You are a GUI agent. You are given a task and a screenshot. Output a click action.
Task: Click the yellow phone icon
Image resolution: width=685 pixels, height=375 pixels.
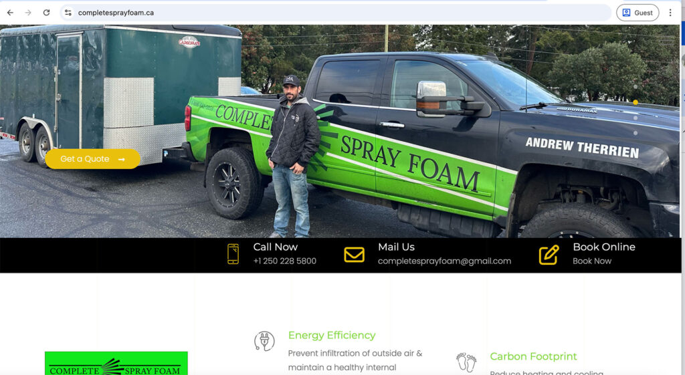[233, 254]
